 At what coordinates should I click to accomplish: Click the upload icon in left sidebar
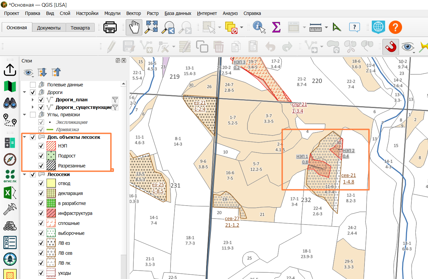click(10, 69)
